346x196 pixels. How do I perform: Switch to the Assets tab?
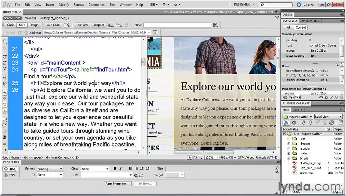click(298, 110)
